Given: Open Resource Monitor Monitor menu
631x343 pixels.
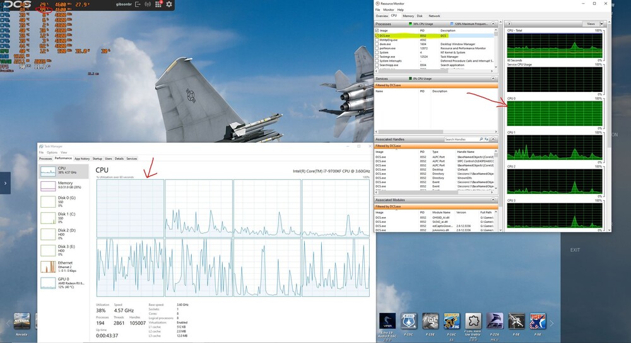Looking at the screenshot, I should pyautogui.click(x=388, y=9).
